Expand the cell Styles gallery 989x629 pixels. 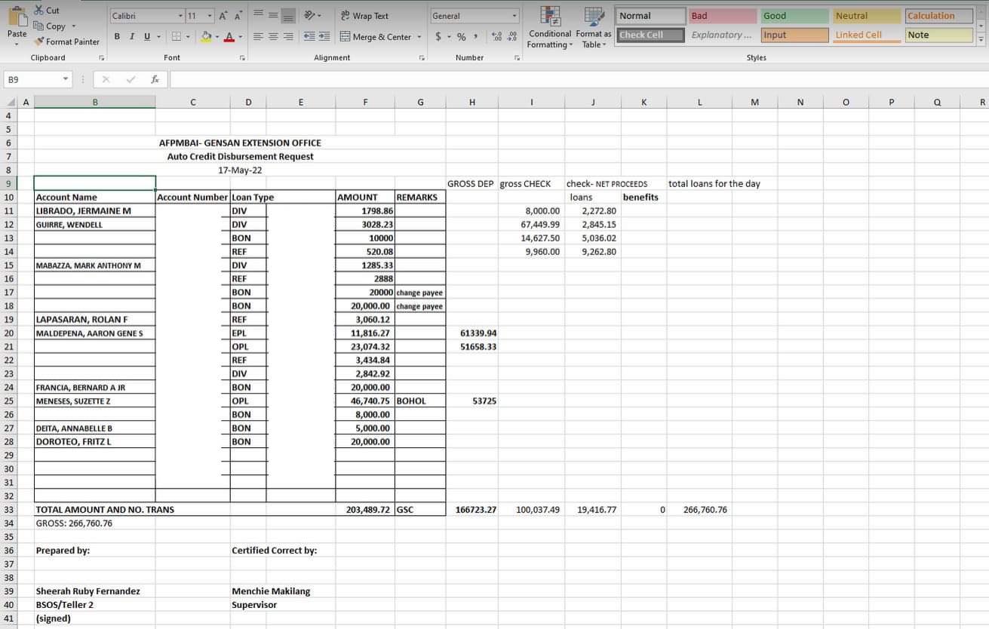tap(981, 38)
